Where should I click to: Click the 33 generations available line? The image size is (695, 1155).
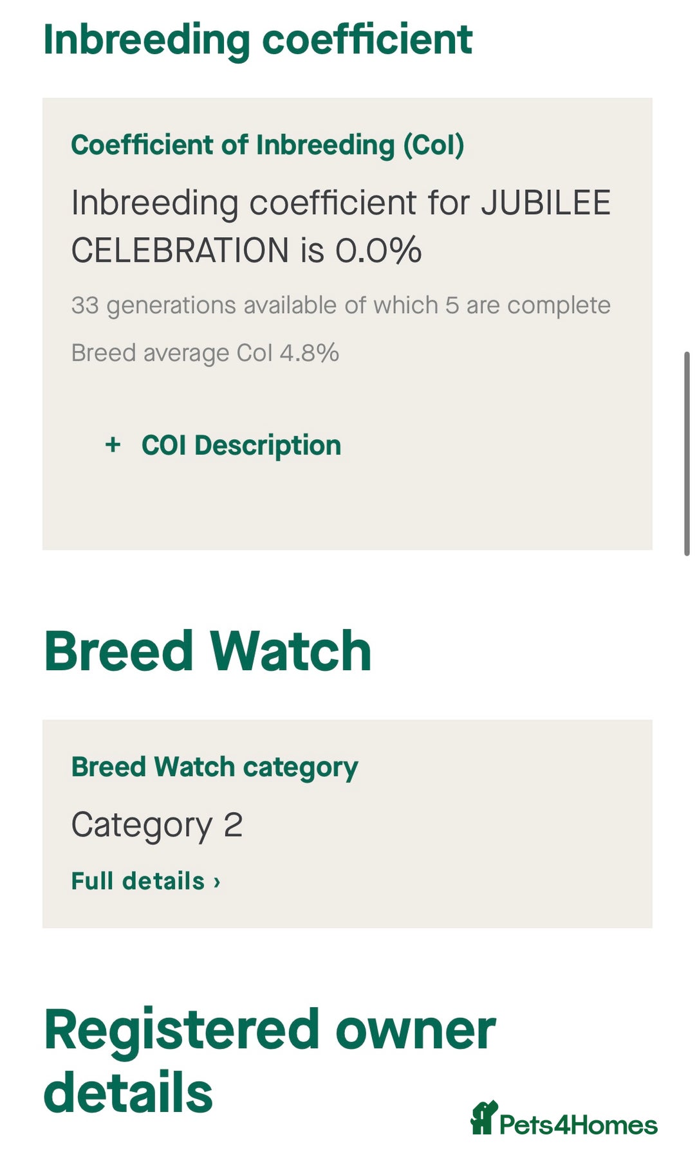click(x=341, y=305)
